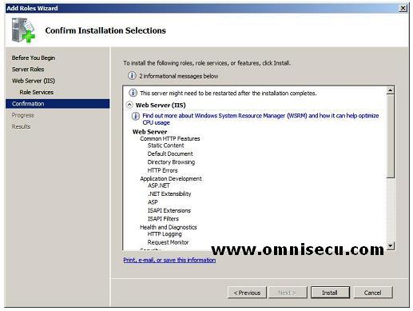This screenshot has width=413, height=311.
Task: Cancel the Add Roles Wizard
Action: (373, 293)
